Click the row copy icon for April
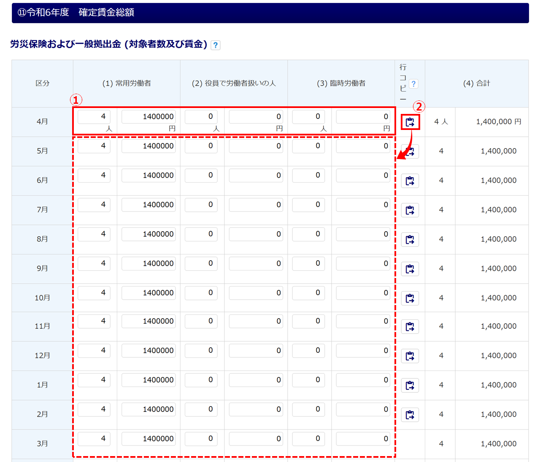The width and height of the screenshot is (540, 462). click(410, 122)
